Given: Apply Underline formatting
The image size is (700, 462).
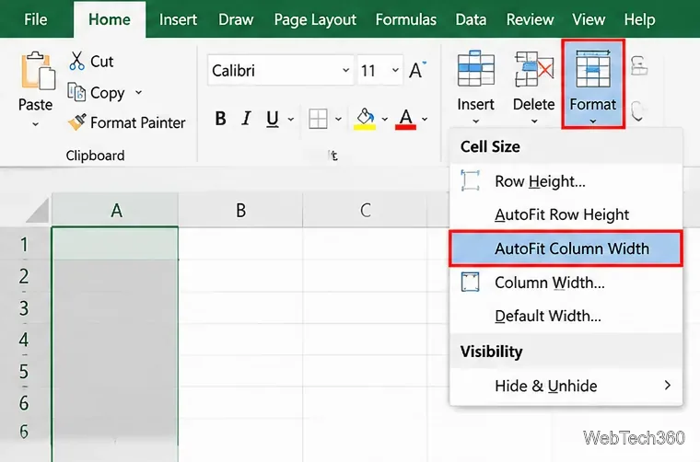Looking at the screenshot, I should click(273, 119).
